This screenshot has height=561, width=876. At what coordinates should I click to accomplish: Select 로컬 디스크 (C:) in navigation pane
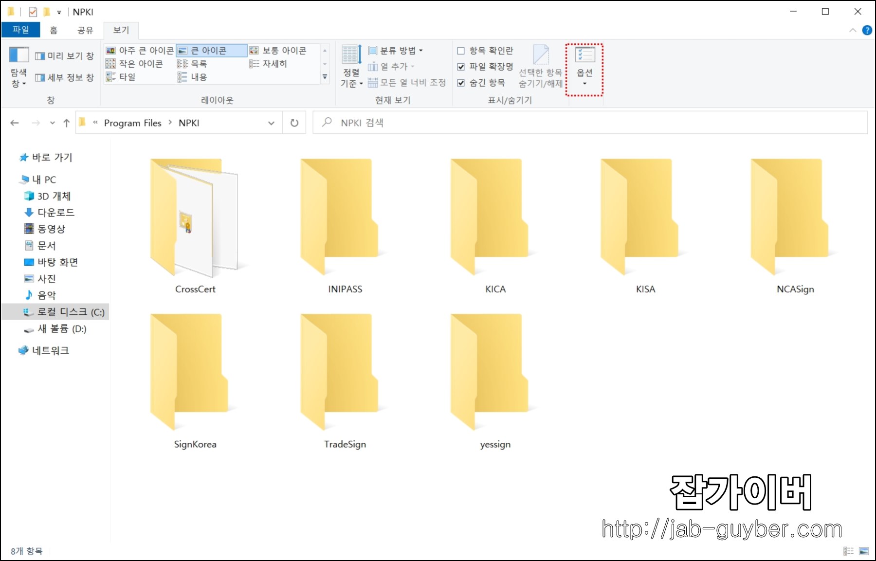click(x=55, y=312)
